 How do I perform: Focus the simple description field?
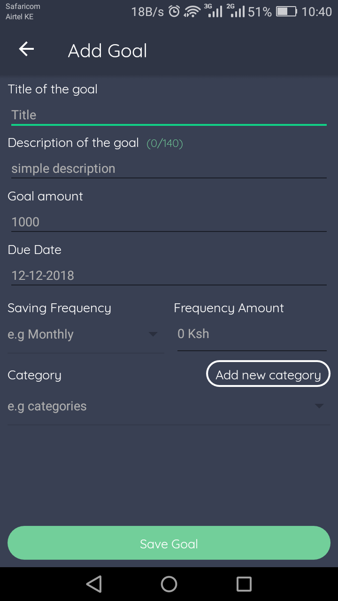pos(169,169)
